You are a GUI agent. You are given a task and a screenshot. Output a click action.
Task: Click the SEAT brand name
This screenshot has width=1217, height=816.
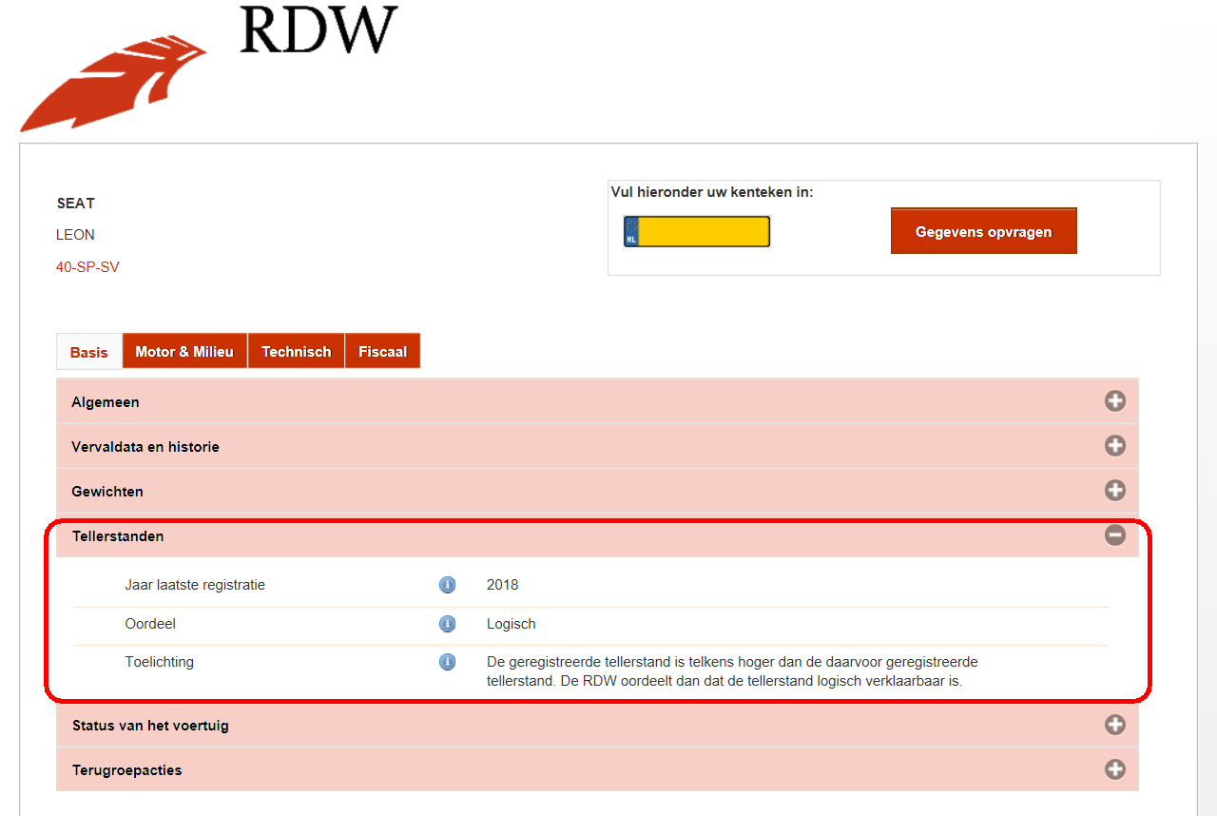point(76,204)
